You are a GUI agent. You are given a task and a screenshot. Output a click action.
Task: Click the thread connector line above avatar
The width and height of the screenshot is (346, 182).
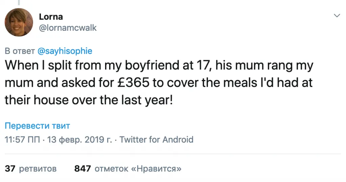point(19,2)
